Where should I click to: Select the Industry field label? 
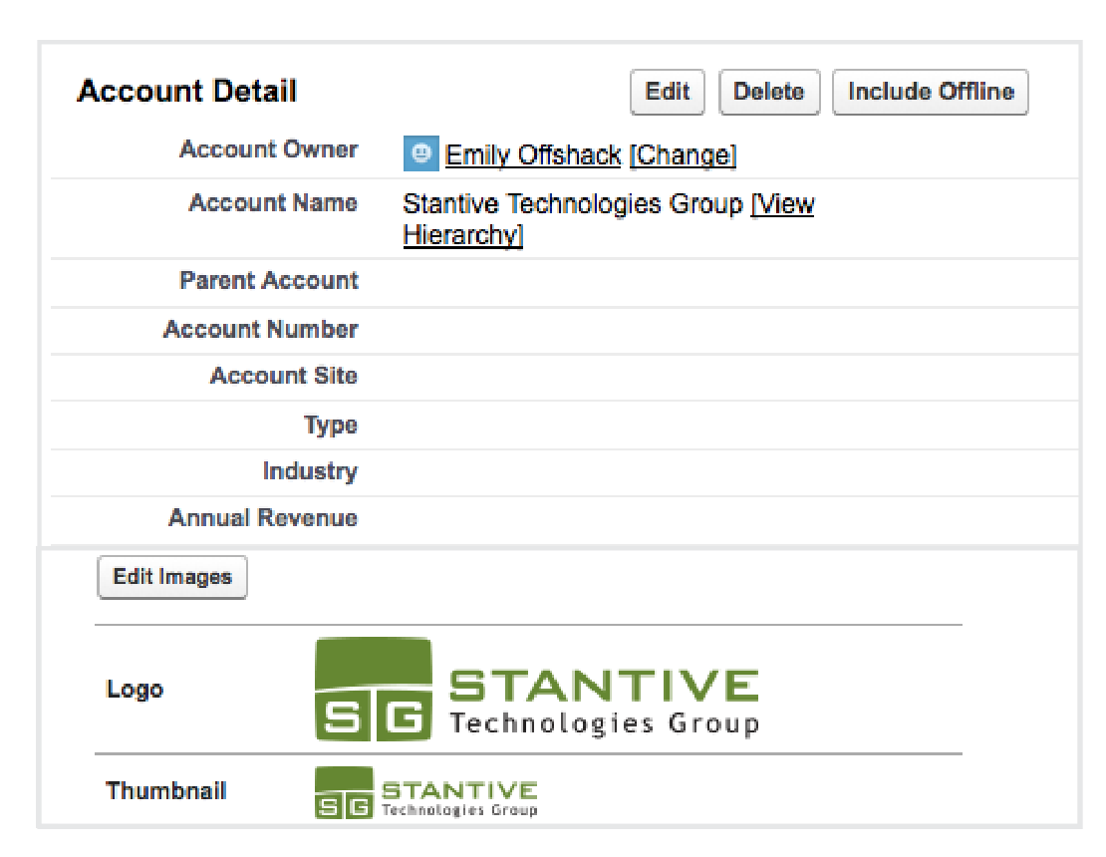click(x=310, y=471)
